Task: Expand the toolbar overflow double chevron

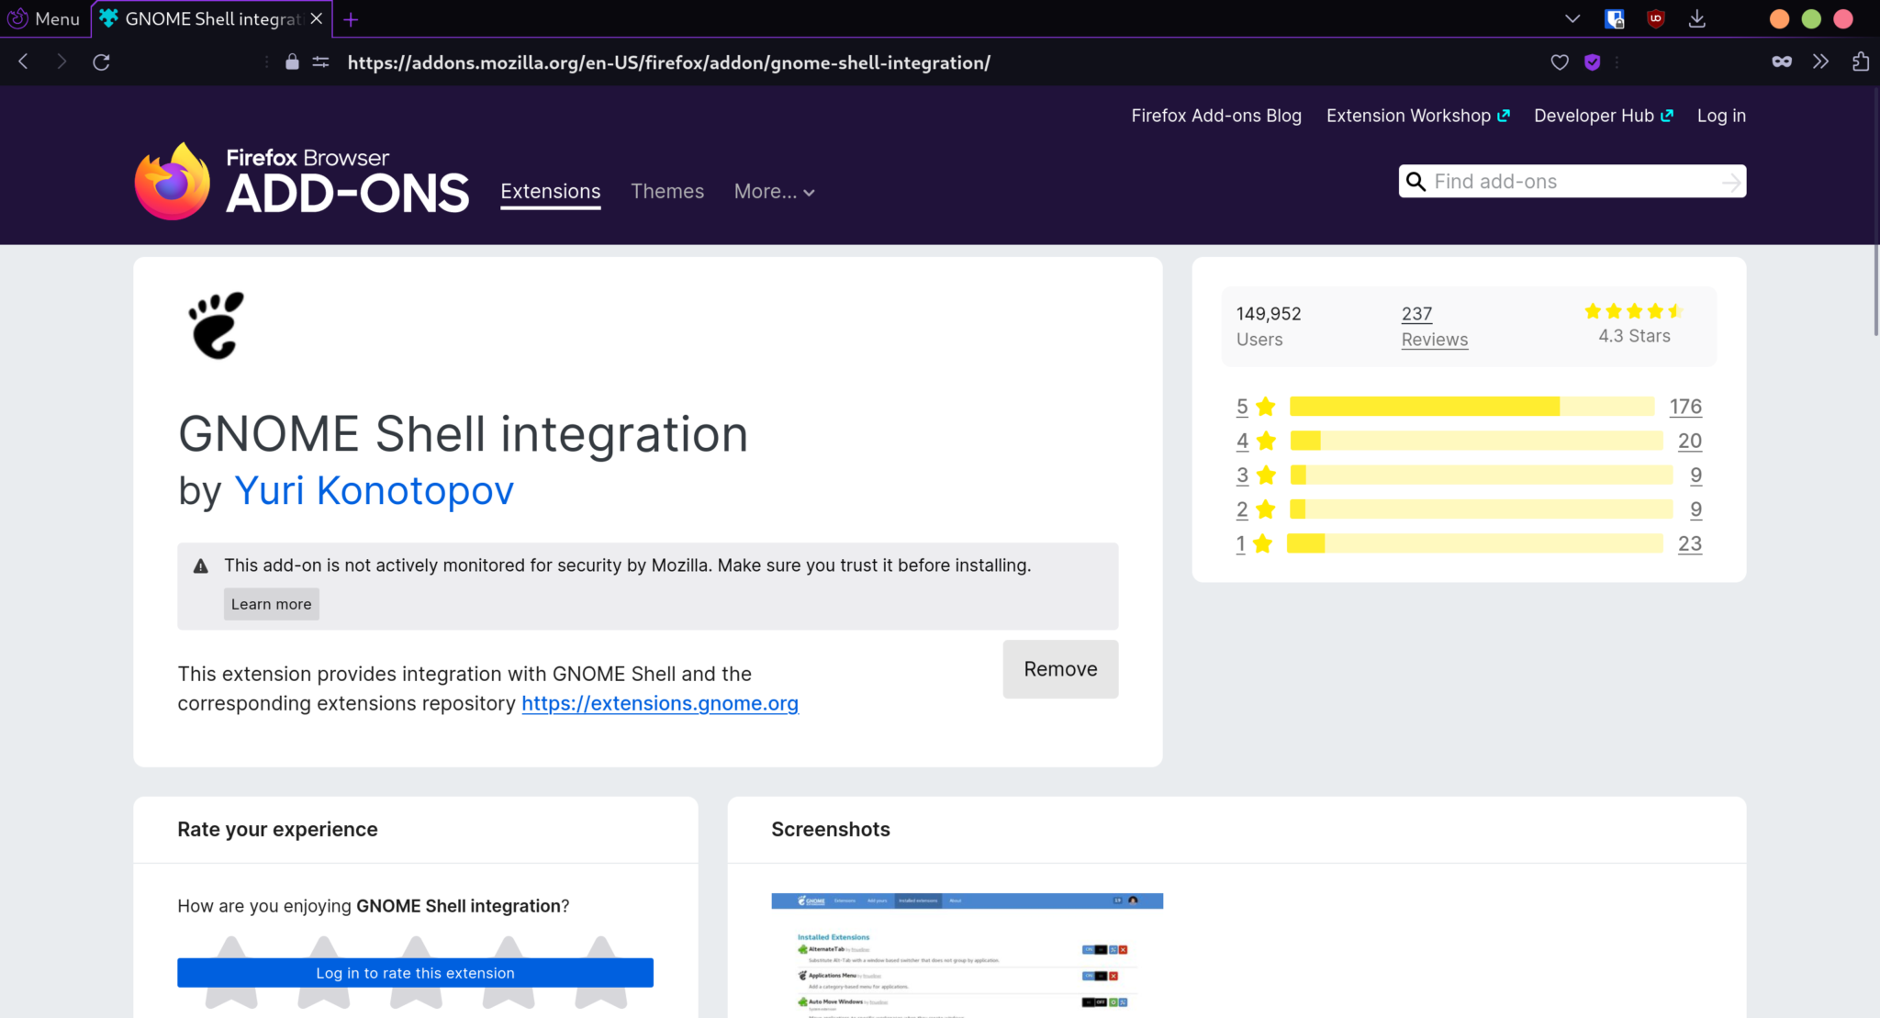Action: (x=1820, y=62)
